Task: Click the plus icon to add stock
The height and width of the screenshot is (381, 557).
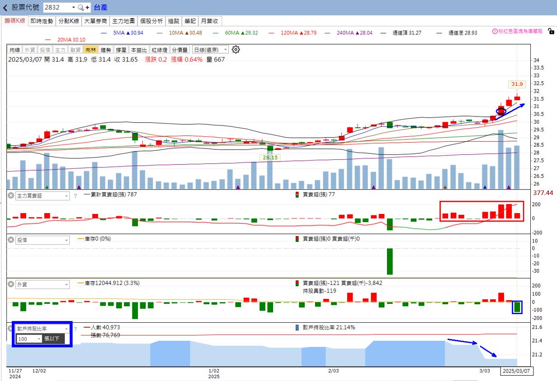Action: tap(87, 8)
